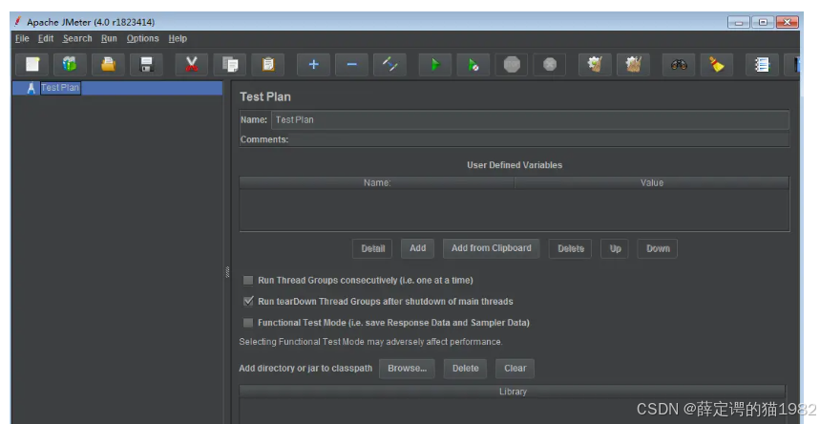Select Test Plan node in tree
The image size is (820, 424).
click(x=60, y=88)
